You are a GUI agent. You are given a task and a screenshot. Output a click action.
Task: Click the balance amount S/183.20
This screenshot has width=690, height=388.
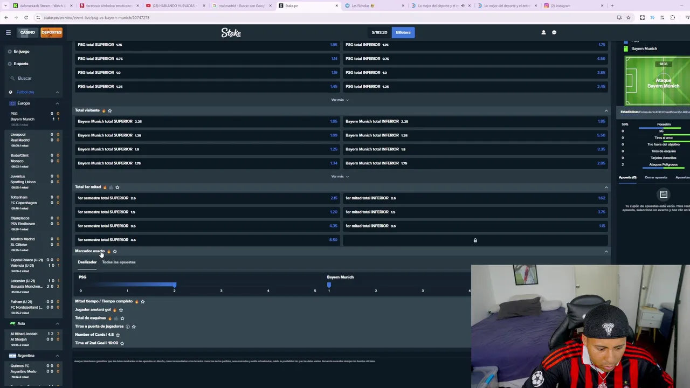click(x=379, y=32)
